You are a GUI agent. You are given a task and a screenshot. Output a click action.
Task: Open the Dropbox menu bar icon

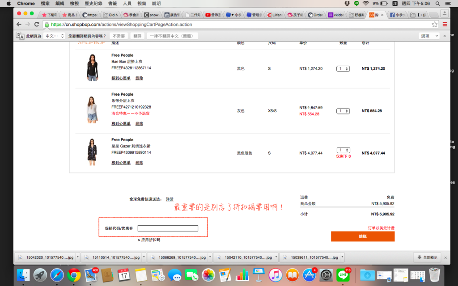tap(347, 4)
